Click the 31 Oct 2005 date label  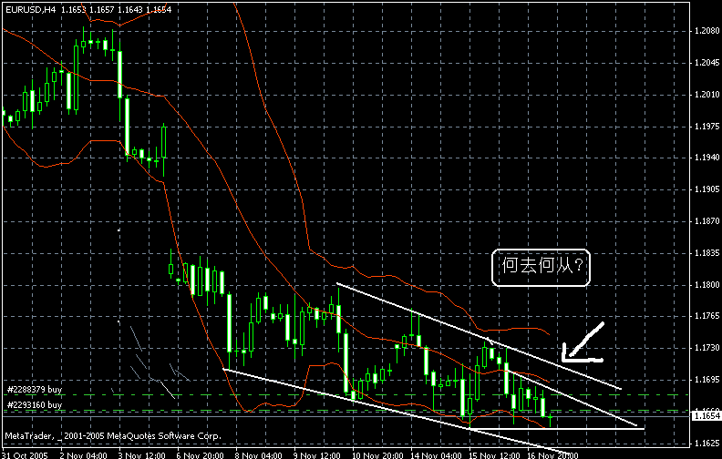point(25,454)
